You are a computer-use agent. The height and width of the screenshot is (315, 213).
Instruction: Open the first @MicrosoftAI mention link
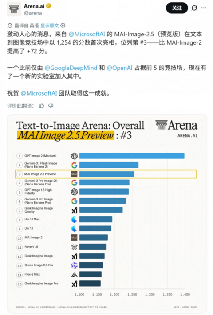coord(87,34)
